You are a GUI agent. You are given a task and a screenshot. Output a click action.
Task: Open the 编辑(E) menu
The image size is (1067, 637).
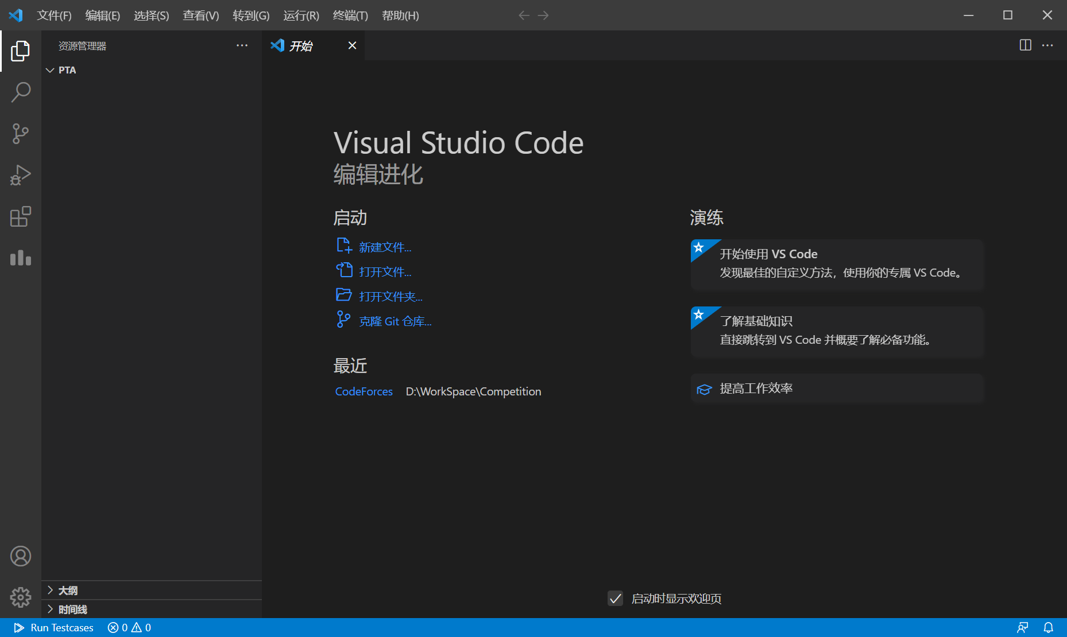[103, 15]
